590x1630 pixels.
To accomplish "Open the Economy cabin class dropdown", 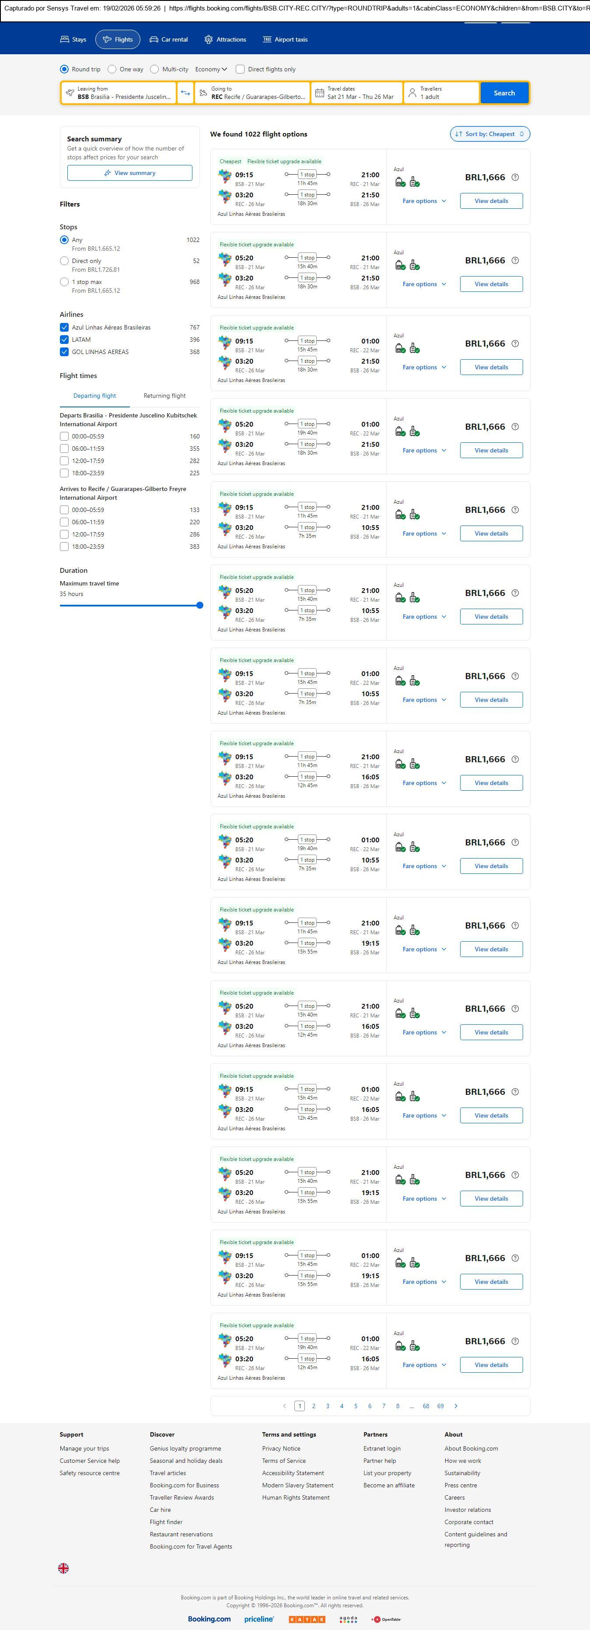I will pos(211,69).
